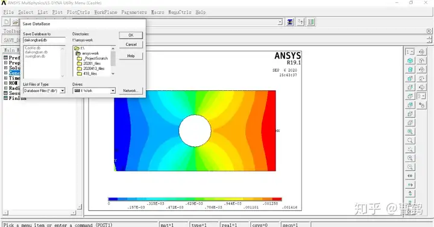Viewport: 434px width, 227px height.
Task: Click OK in Save DataBase dialog
Action: 131,35
